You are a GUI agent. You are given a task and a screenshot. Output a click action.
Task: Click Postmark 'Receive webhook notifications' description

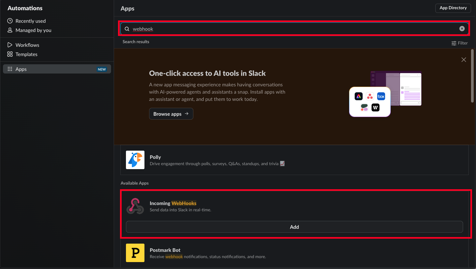click(208, 256)
